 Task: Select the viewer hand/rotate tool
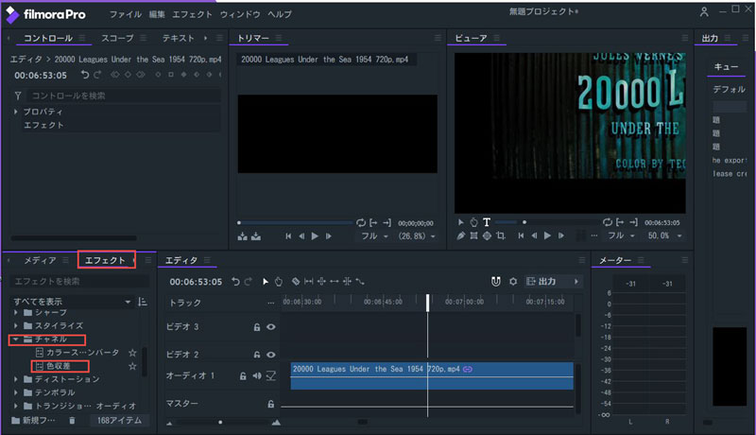(473, 222)
